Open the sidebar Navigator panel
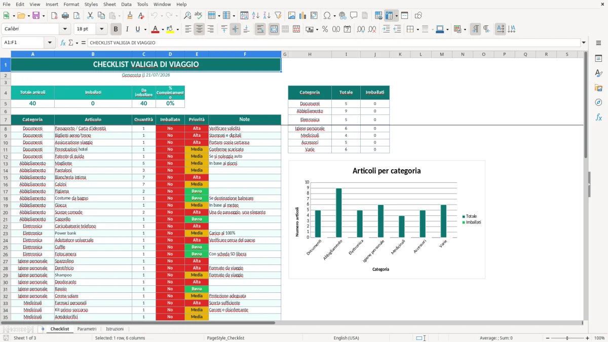Viewport: 608px width, 342px height. coord(598,102)
